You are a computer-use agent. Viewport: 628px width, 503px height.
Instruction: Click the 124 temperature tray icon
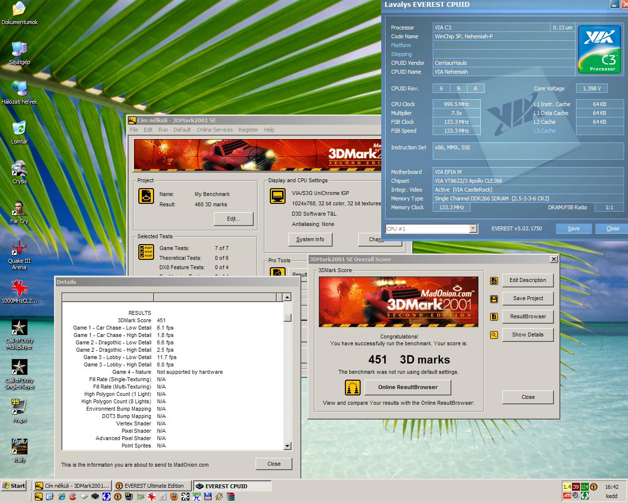pyautogui.click(x=585, y=487)
